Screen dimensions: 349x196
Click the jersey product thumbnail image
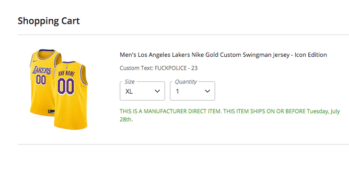(59, 89)
